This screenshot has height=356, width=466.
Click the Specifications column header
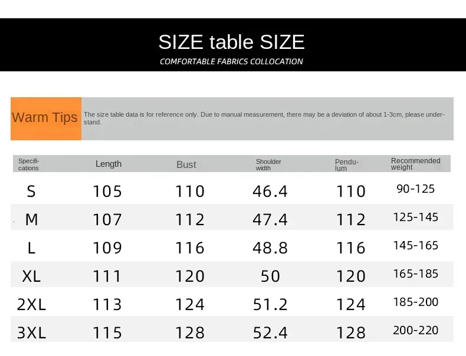(28, 164)
